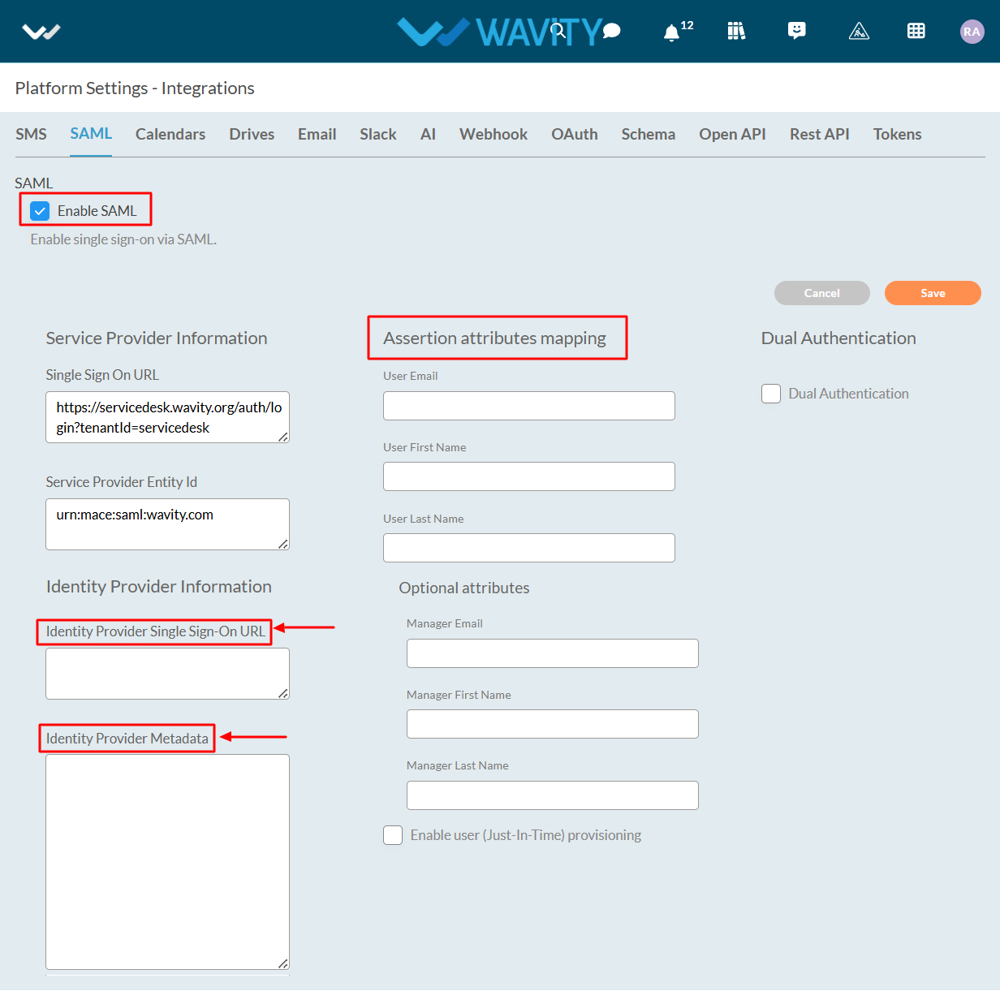
Task: Click the Assertion attributes mapping heading
Action: point(495,338)
